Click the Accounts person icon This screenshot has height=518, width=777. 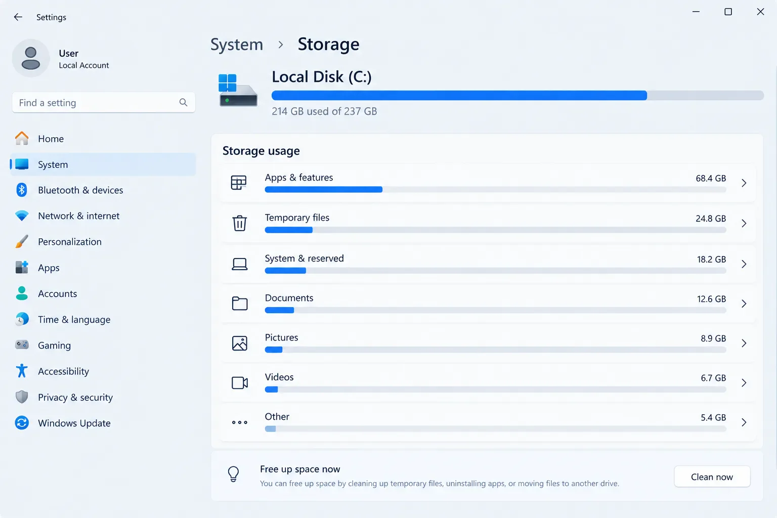22,293
